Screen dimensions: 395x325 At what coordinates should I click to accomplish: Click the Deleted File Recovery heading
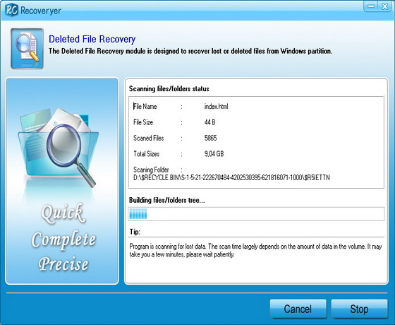click(92, 40)
